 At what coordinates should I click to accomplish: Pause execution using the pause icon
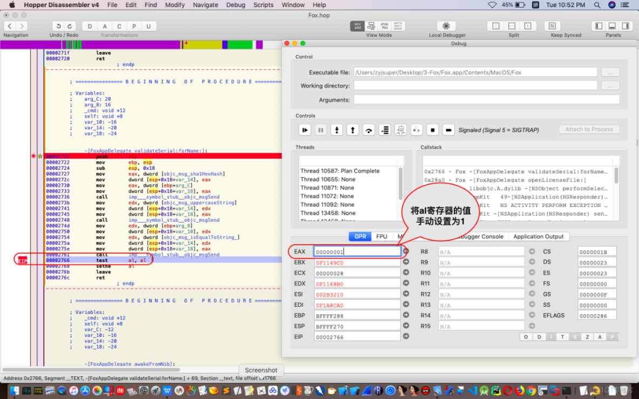[x=322, y=129]
